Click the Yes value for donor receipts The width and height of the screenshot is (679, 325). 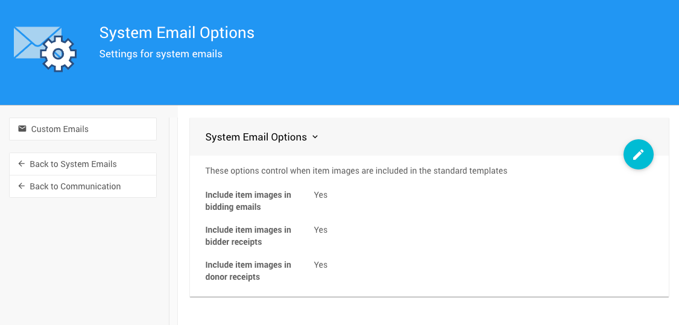pyautogui.click(x=320, y=265)
